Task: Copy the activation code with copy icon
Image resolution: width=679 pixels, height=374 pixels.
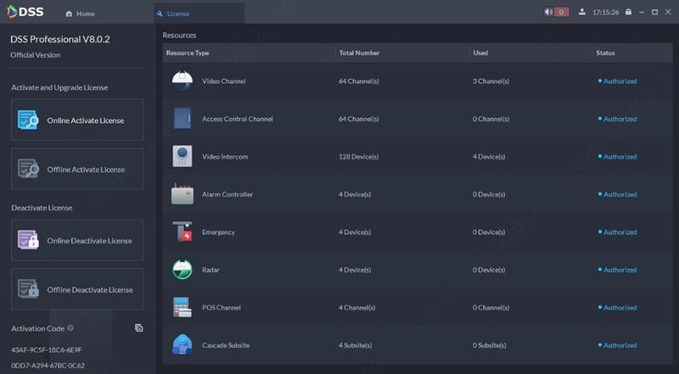Action: 138,328
